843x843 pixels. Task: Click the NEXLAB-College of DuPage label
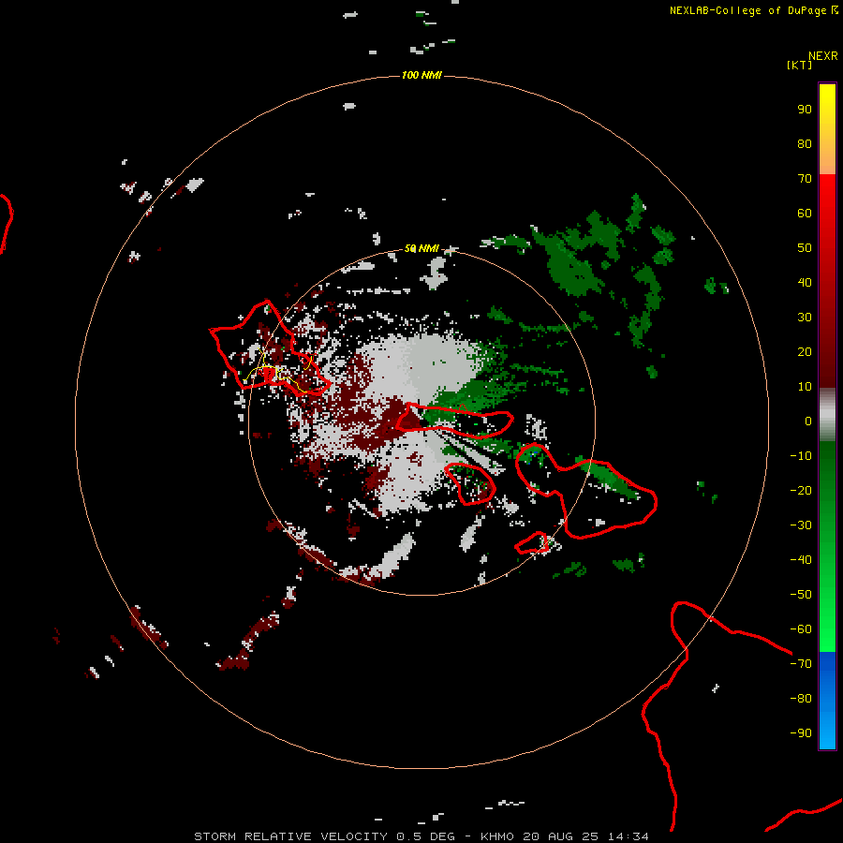click(x=753, y=10)
